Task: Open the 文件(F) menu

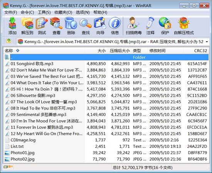Action: pos(10,12)
